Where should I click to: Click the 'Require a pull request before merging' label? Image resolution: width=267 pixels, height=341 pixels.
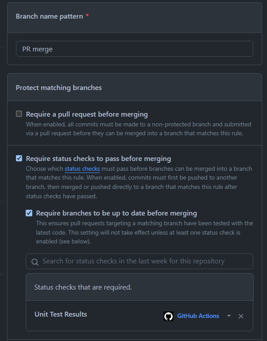tap(87, 114)
